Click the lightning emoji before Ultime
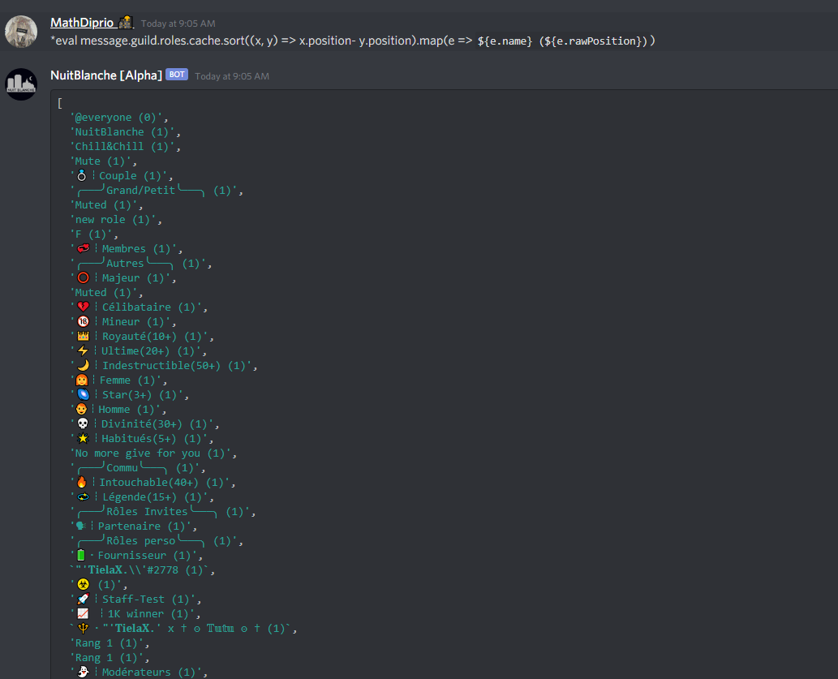This screenshot has height=679, width=838. [x=83, y=350]
